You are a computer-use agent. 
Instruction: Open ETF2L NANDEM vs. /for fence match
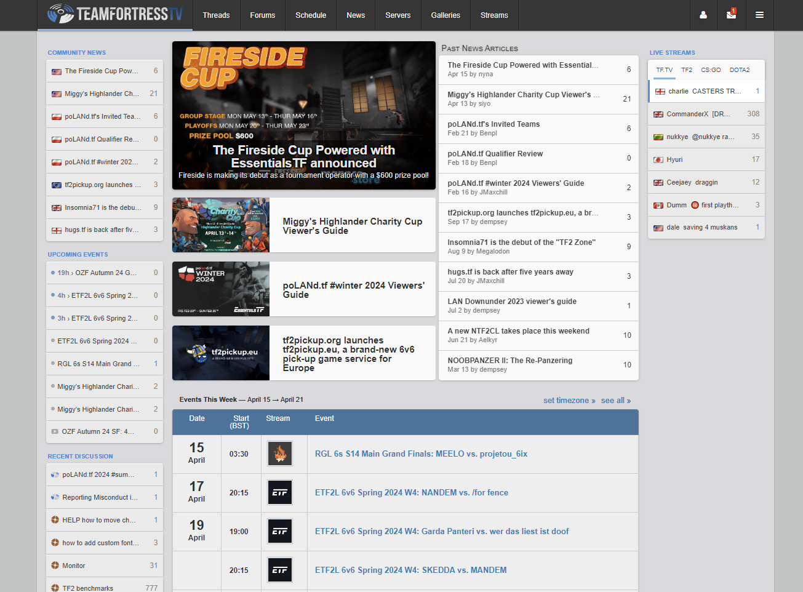(x=412, y=493)
